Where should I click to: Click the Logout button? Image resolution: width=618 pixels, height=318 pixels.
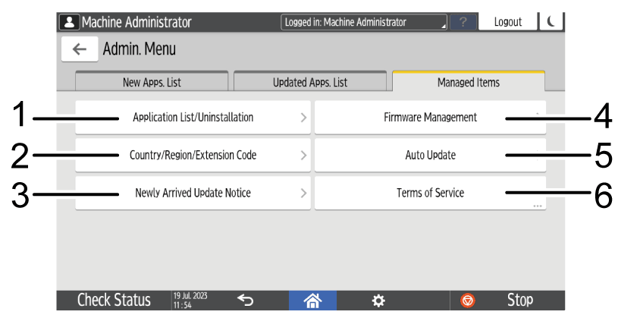(507, 22)
